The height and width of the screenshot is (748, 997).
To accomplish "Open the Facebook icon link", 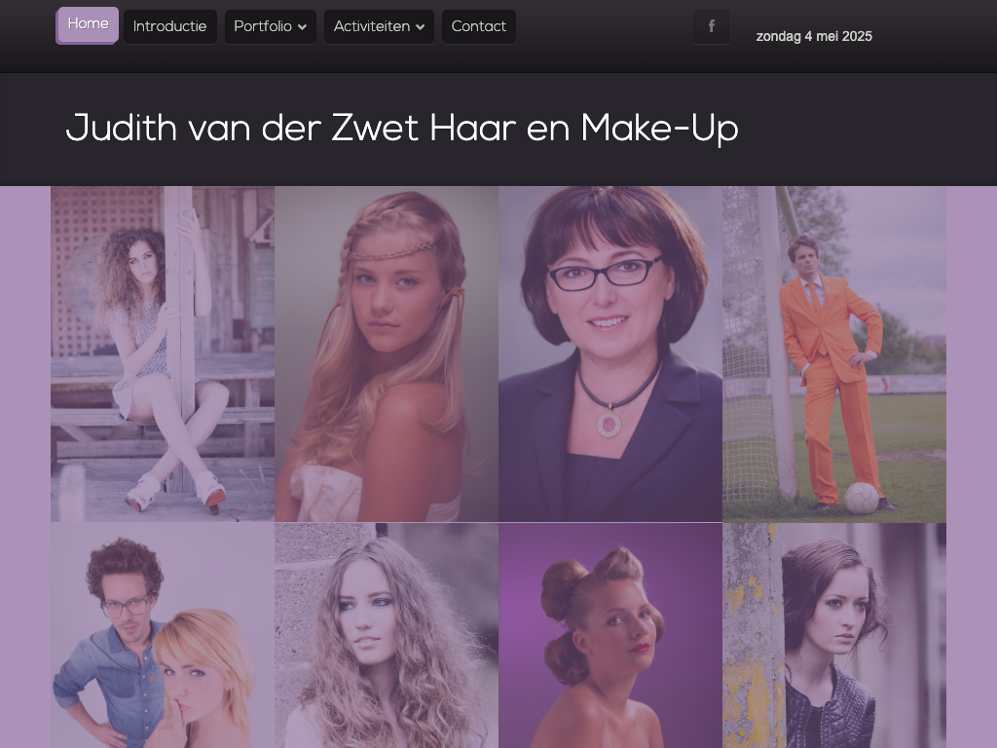I will pyautogui.click(x=711, y=27).
